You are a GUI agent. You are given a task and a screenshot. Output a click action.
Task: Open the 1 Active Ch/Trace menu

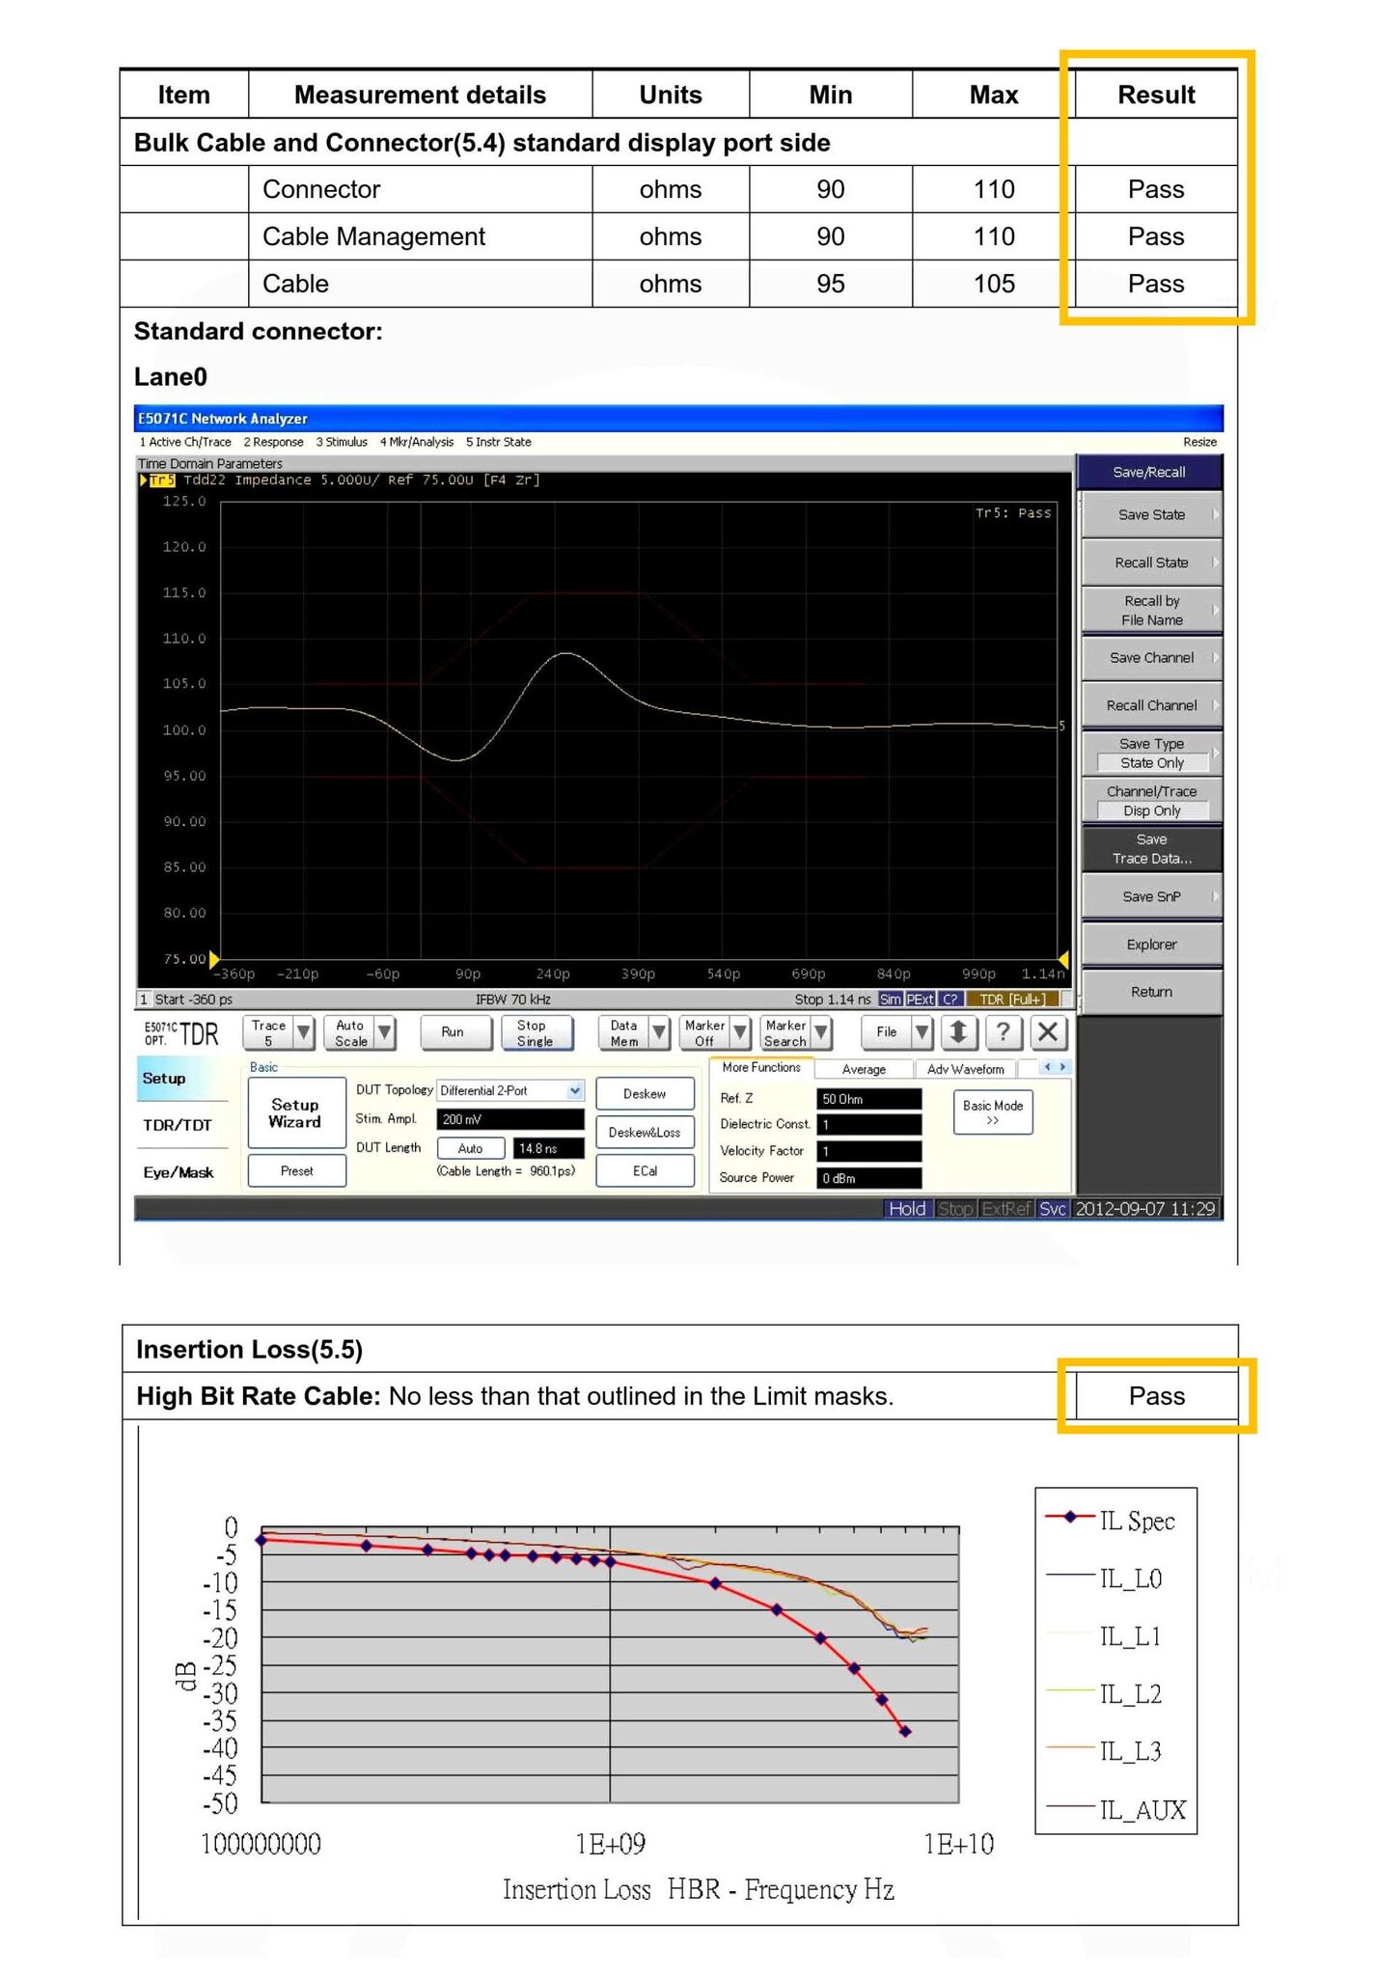[185, 442]
